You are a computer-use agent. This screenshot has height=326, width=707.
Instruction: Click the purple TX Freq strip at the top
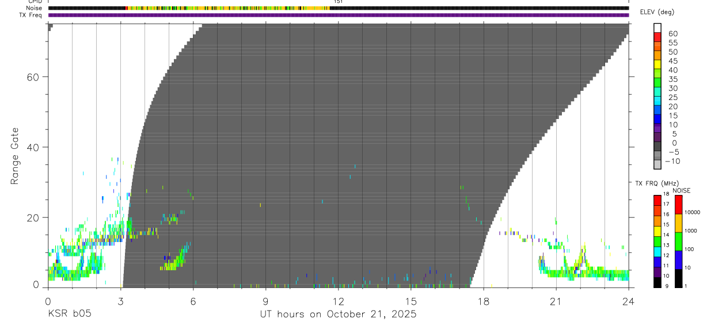(338, 15)
